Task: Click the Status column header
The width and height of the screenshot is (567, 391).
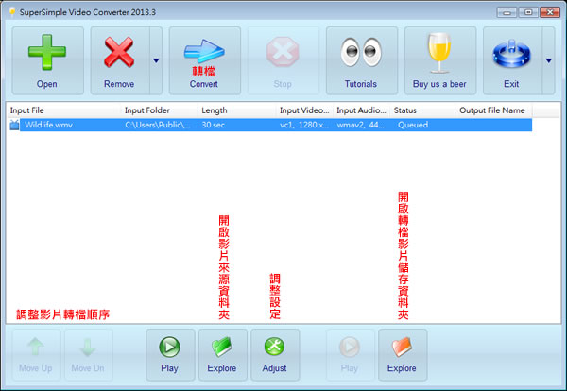Action: coord(422,110)
